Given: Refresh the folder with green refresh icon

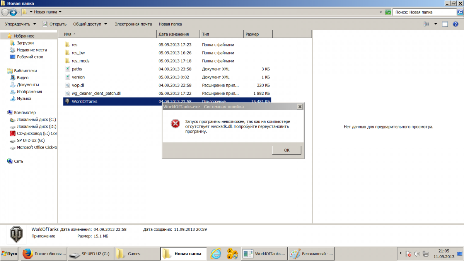Looking at the screenshot, I should [388, 12].
